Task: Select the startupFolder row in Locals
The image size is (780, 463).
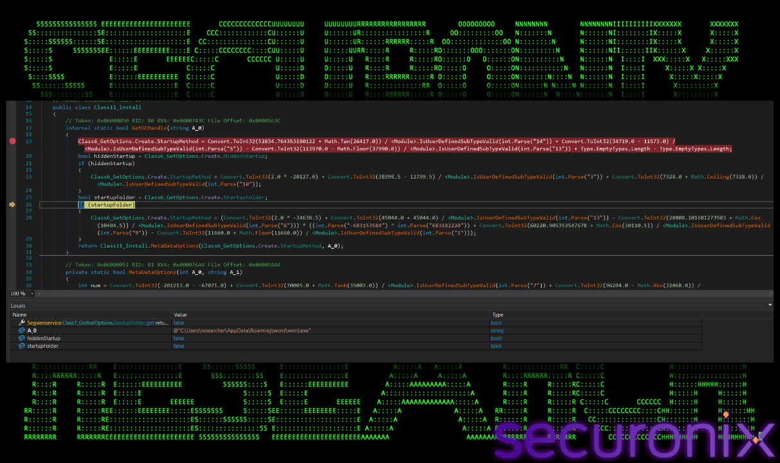Action: [44, 346]
